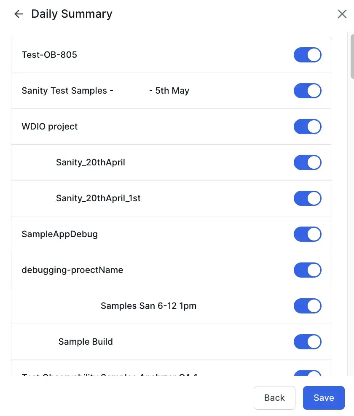Switch off the Sample Build toggle
Image resolution: width=354 pixels, height=416 pixels.
pos(307,342)
